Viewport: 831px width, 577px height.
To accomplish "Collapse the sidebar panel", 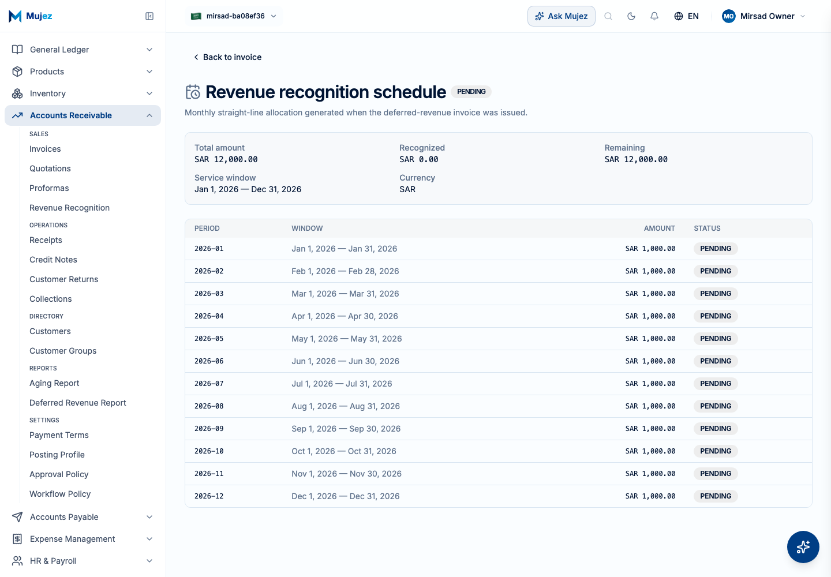I will tap(149, 16).
